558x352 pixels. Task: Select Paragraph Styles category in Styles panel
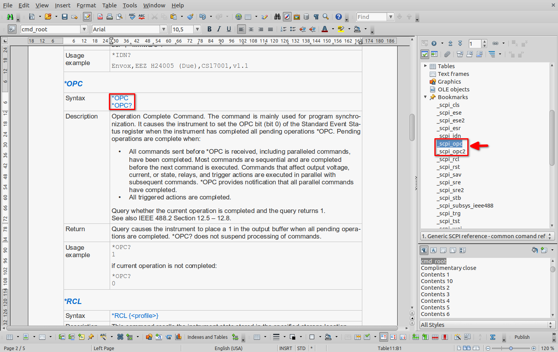point(424,250)
